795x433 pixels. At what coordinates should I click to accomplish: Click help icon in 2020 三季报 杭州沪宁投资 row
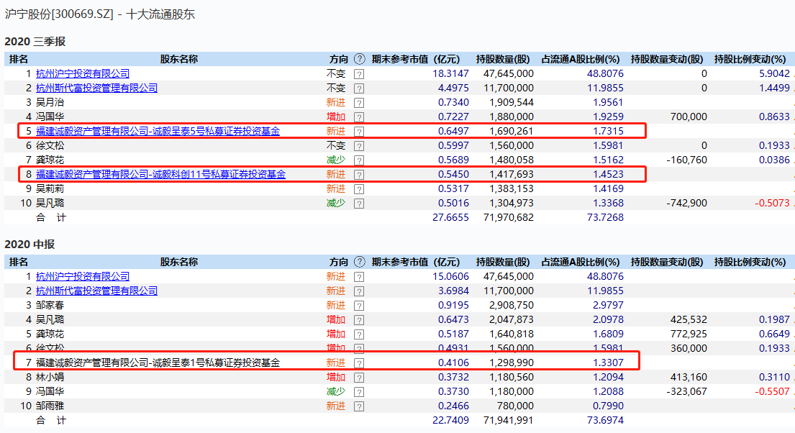(359, 74)
